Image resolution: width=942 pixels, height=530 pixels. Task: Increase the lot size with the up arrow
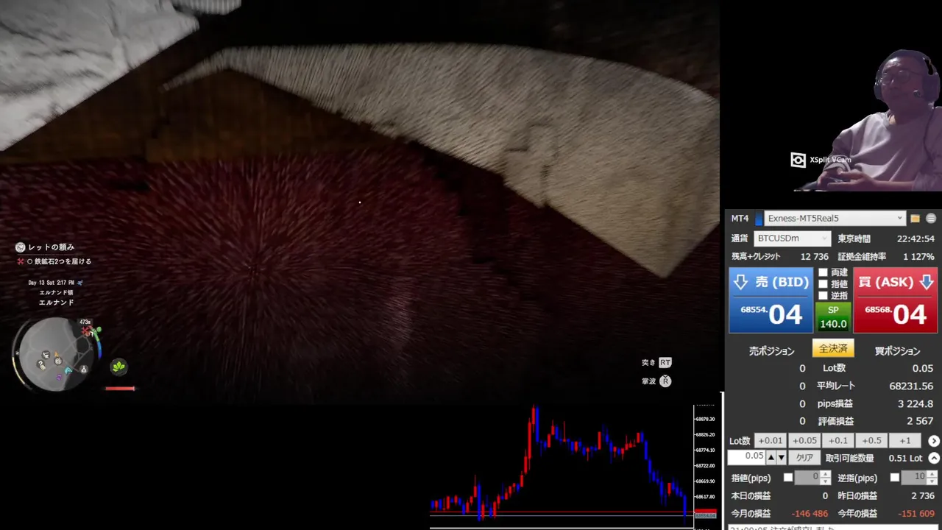tap(771, 458)
